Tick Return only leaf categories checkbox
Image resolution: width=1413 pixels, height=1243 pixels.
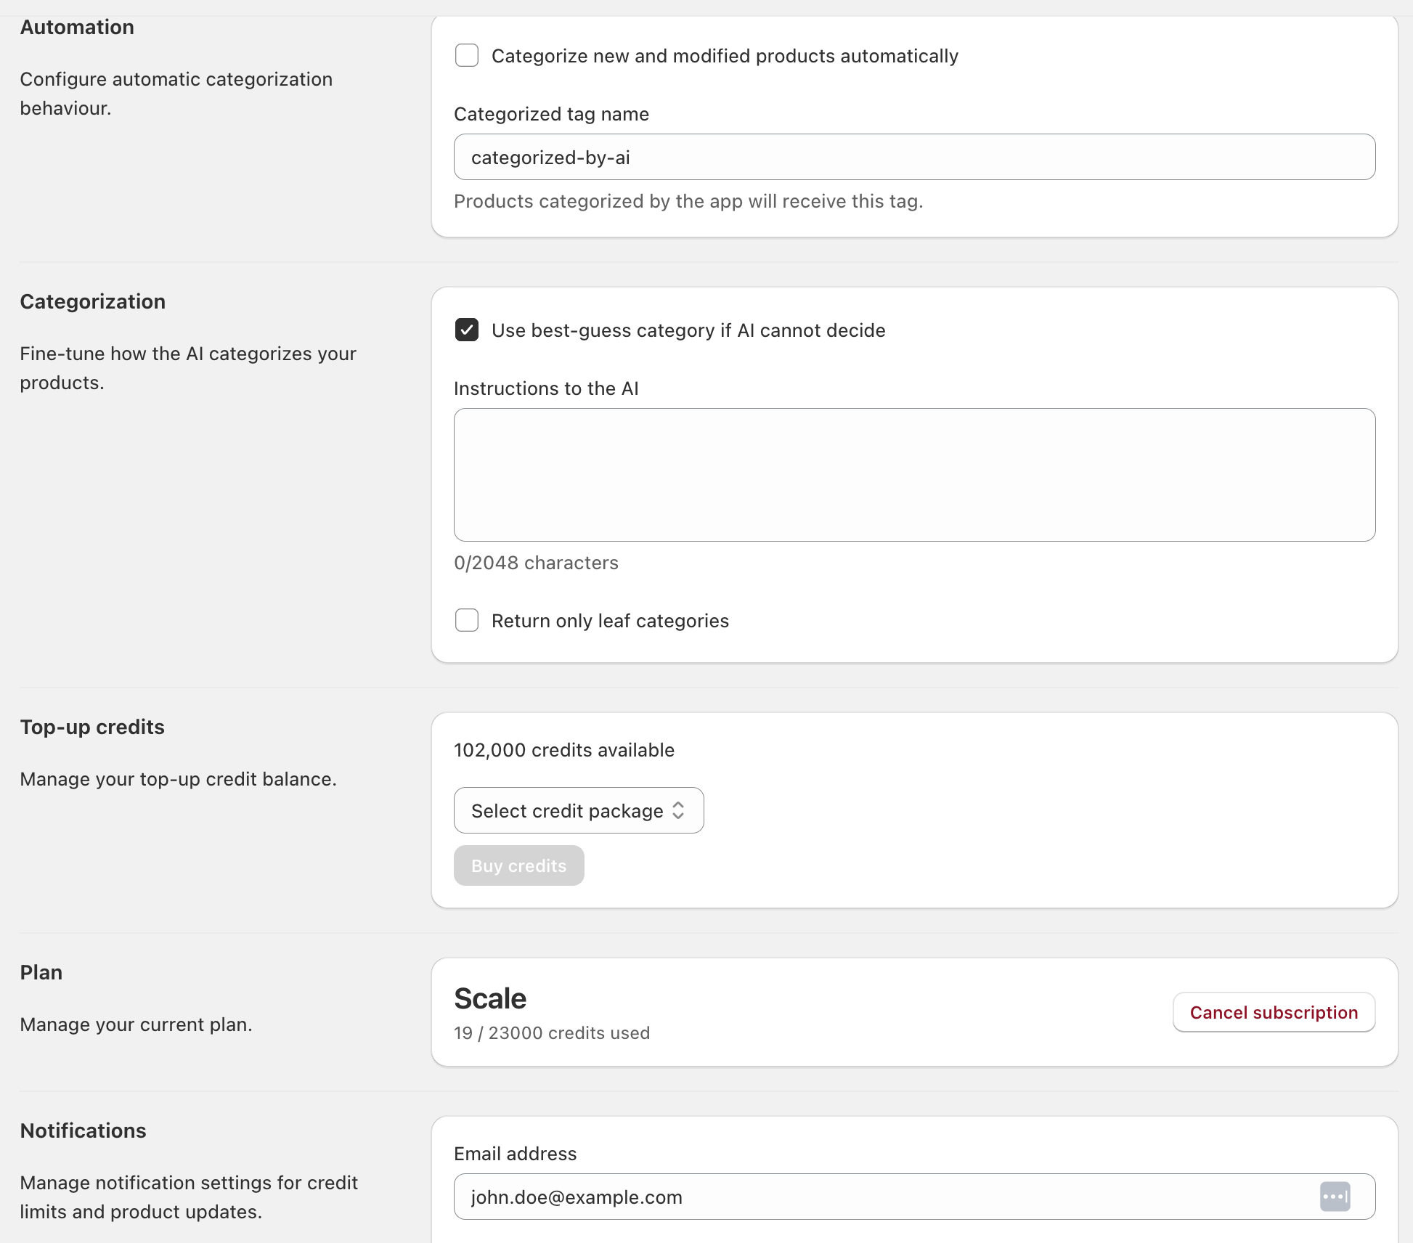click(467, 620)
